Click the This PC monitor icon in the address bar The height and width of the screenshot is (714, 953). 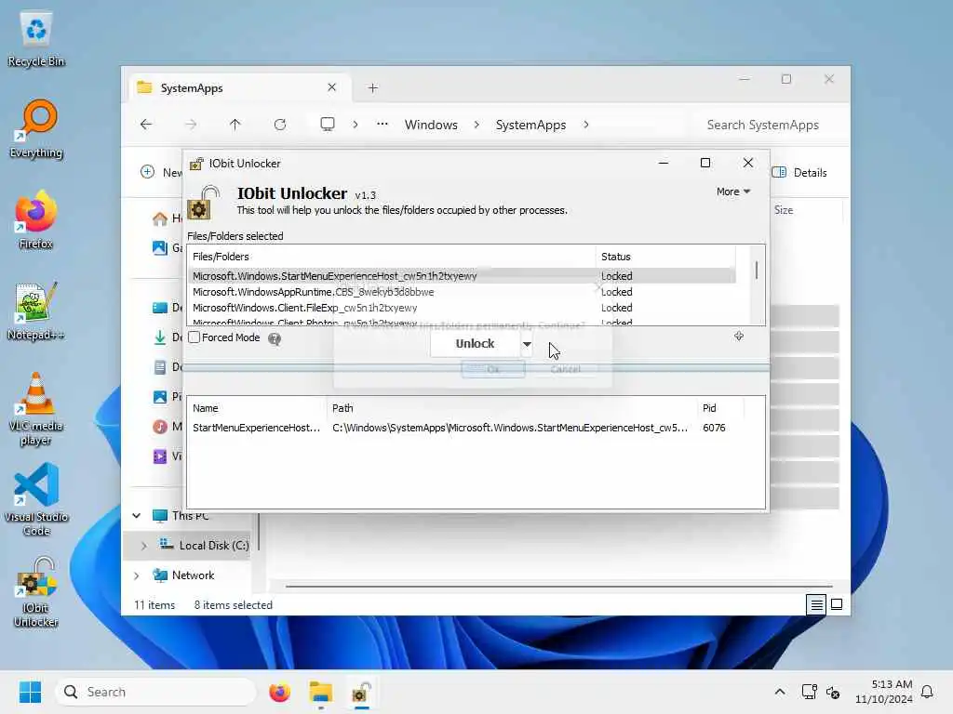point(328,125)
